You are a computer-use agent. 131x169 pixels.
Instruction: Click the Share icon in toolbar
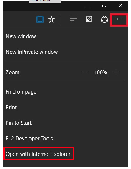104,19
